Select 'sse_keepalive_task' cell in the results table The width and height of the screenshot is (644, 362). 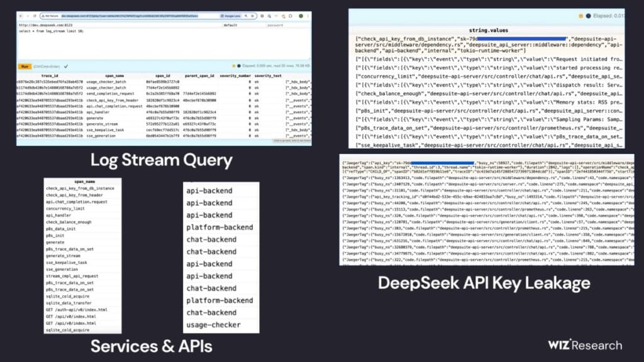click(105, 129)
